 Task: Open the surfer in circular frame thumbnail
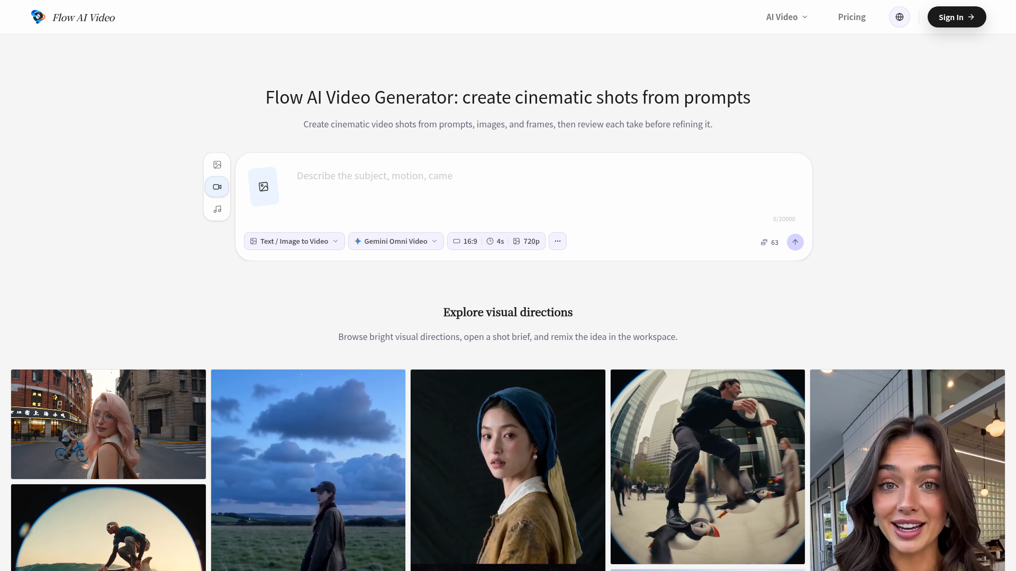coord(108,528)
